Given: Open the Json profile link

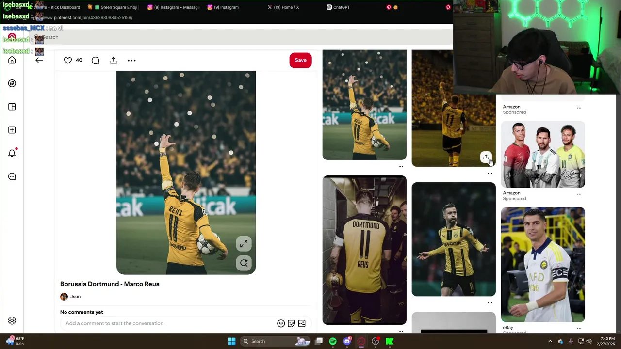Looking at the screenshot, I should pyautogui.click(x=75, y=296).
